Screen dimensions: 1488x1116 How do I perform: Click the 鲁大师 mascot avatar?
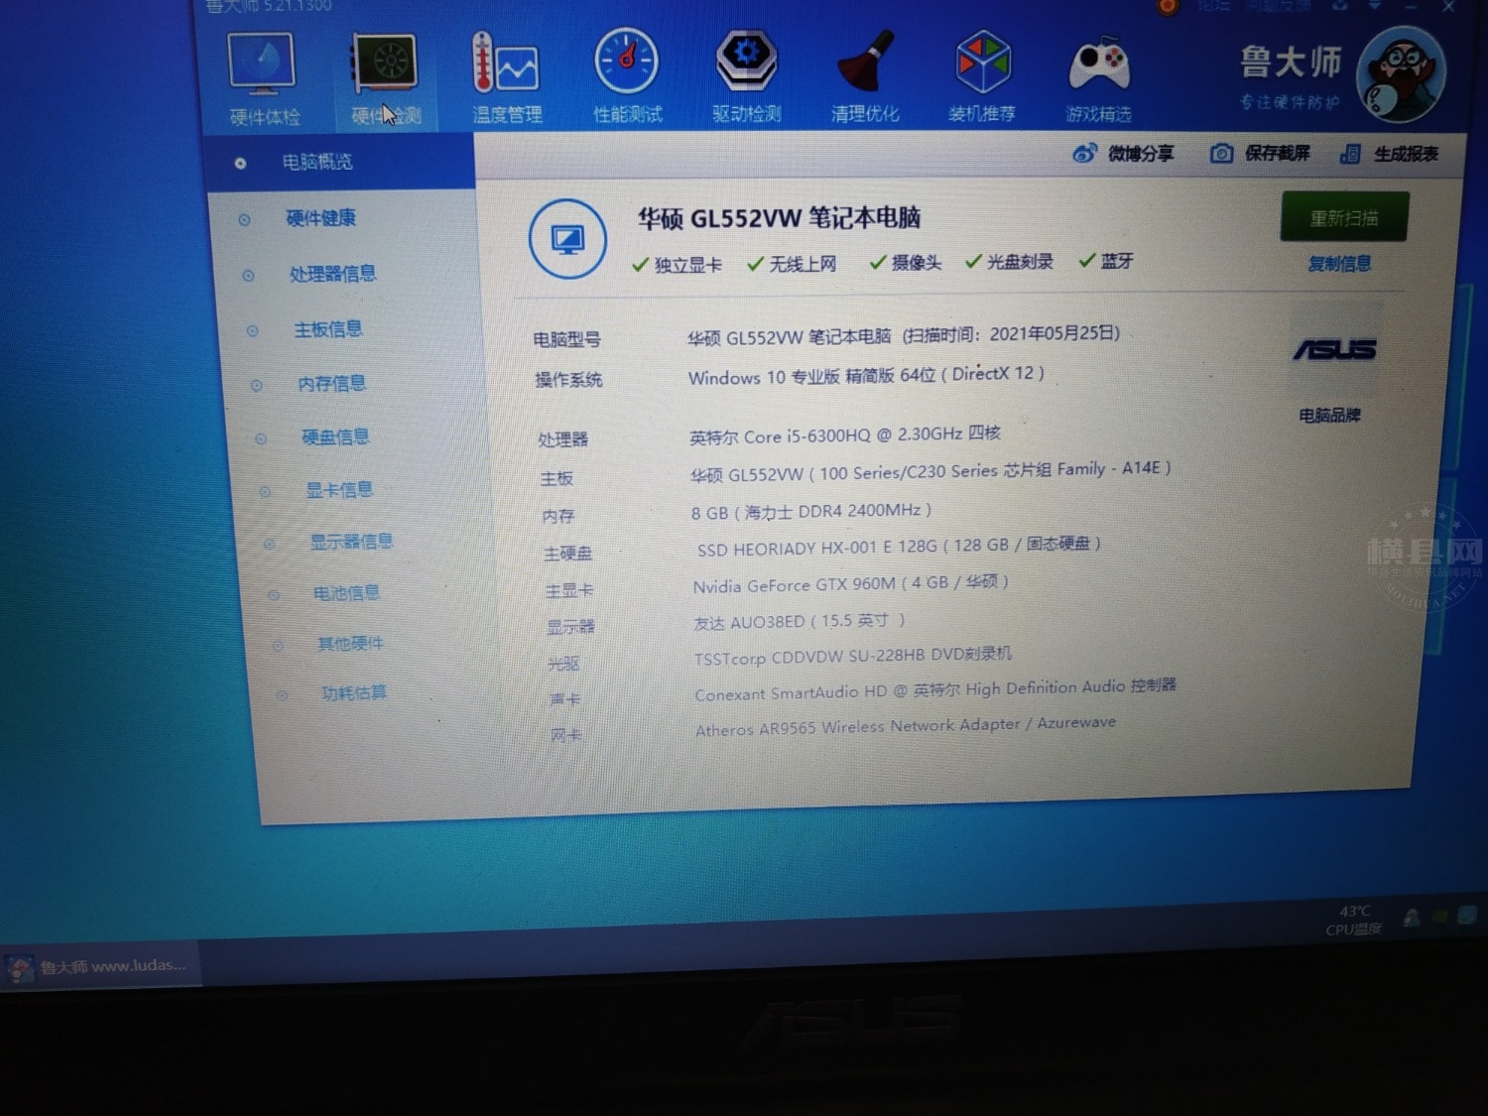coord(1401,75)
